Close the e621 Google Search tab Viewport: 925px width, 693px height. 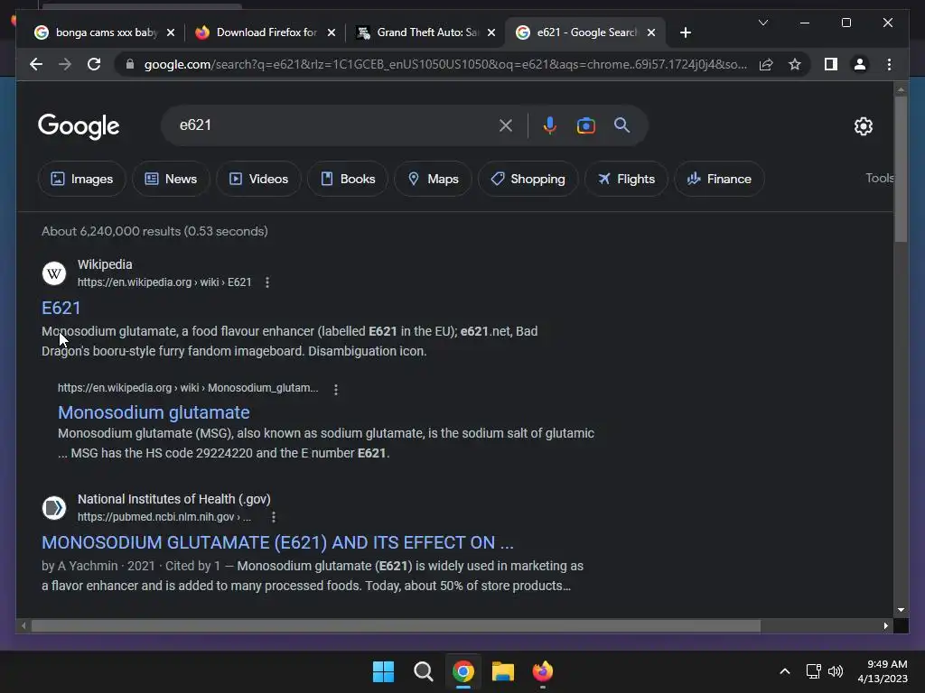click(x=651, y=32)
